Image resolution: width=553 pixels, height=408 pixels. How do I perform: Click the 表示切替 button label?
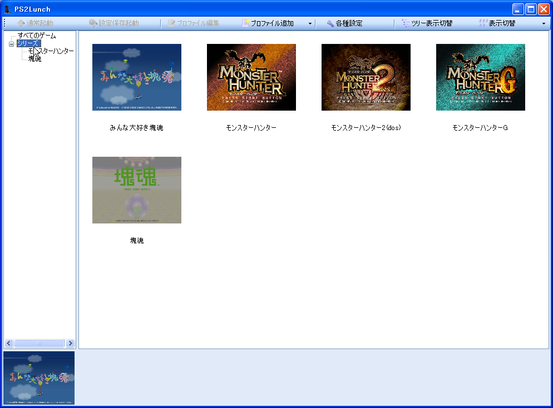pyautogui.click(x=502, y=23)
